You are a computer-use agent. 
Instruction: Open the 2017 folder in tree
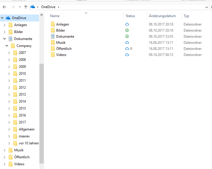[22, 122]
